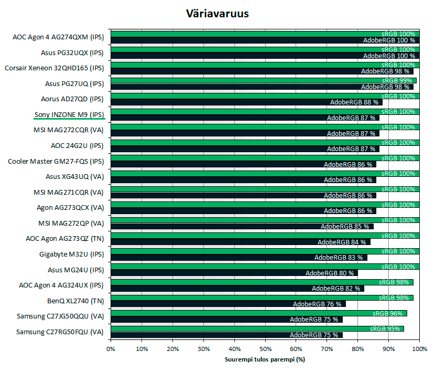This screenshot has height=372, width=435.
Task: Click the AOC 24G2U (IPS) label
Action: click(x=77, y=145)
